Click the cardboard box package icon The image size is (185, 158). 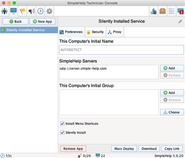pyautogui.click(x=162, y=11)
